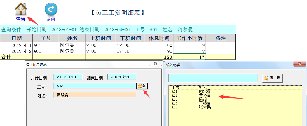The height and width of the screenshot is (126, 307).
Task: Click the 工作小时数 cell showing 9
Action: coord(190,45)
